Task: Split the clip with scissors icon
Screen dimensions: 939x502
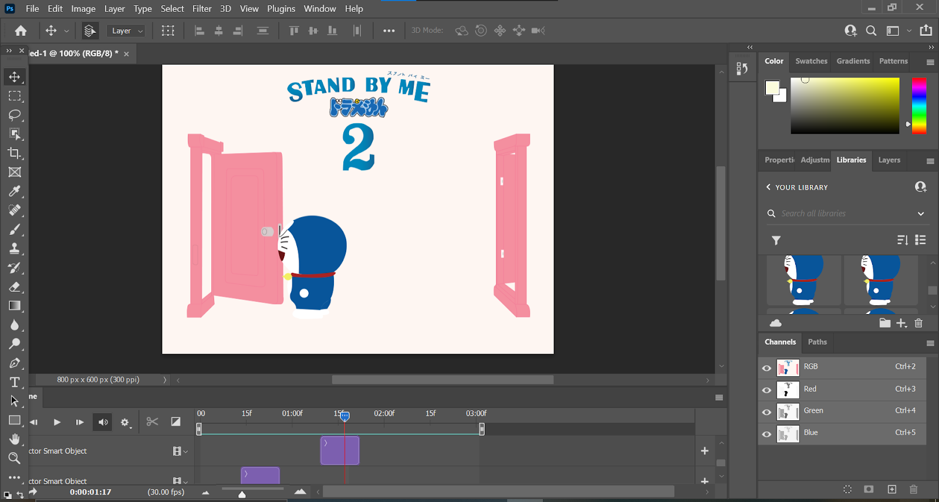Action: click(153, 422)
